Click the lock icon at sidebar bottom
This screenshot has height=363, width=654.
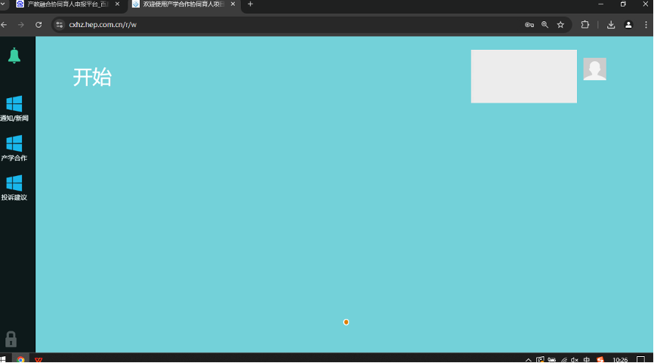[x=11, y=339]
